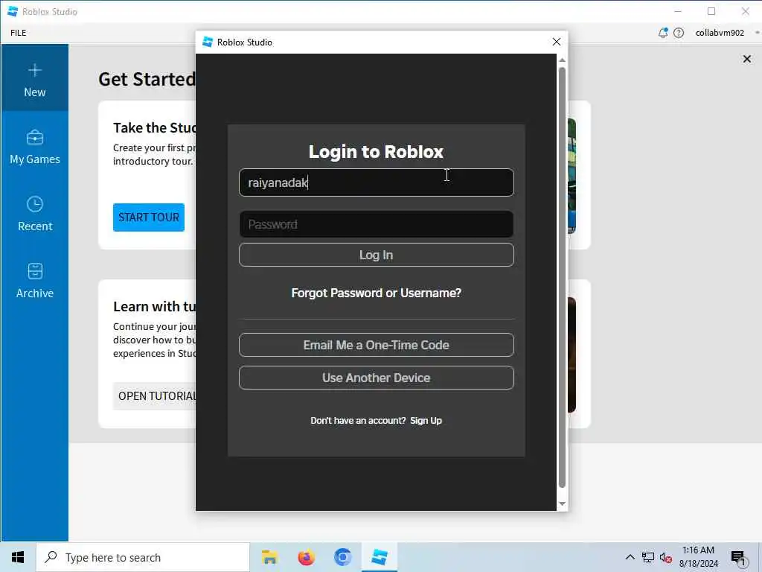Open the help question mark icon
This screenshot has height=572, width=762.
point(679,33)
